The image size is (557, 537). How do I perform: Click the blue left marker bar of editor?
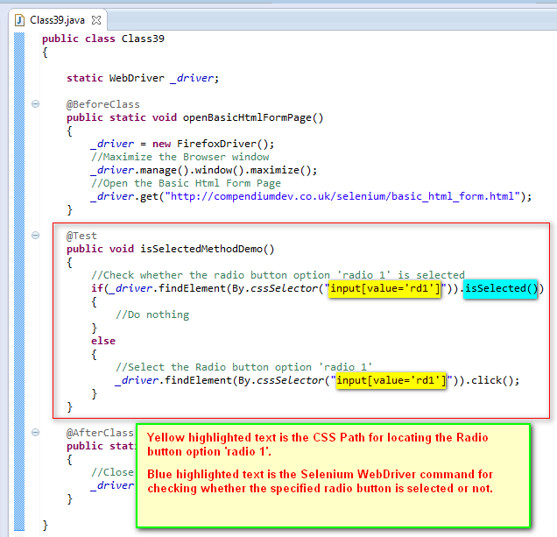pos(19,280)
